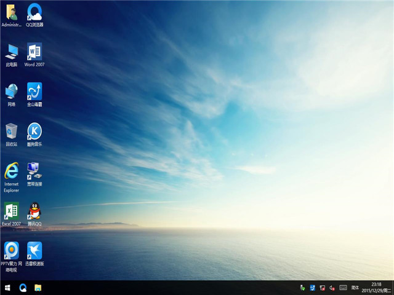Click the 腾讯QQ penguin icon
394x295 pixels.
(34, 211)
